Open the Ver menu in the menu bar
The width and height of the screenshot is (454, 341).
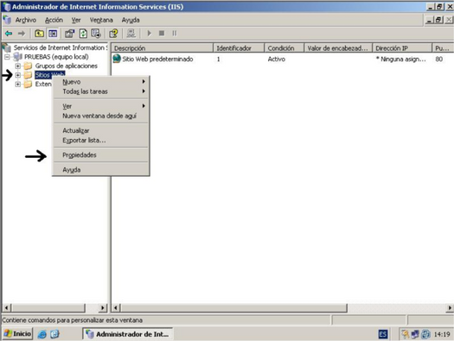76,20
